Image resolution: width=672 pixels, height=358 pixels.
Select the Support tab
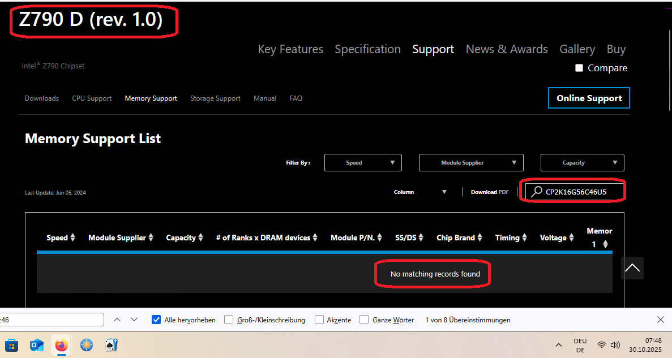coord(433,49)
